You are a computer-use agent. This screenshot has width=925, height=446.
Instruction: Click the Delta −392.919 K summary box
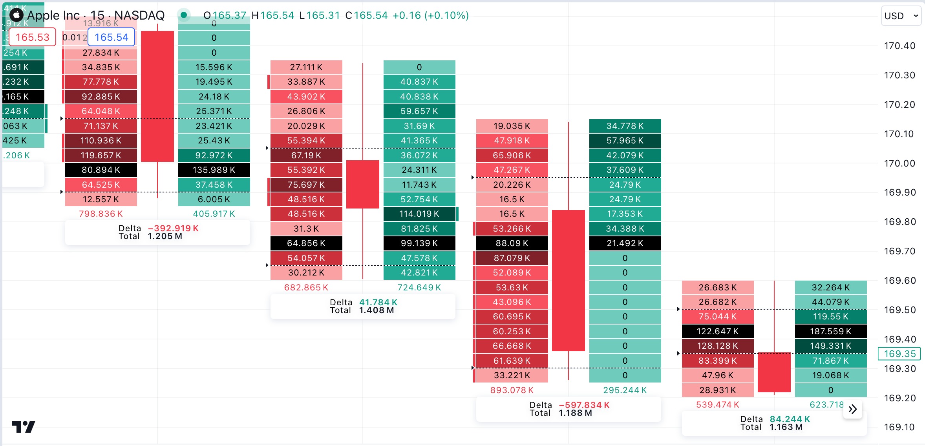click(x=157, y=232)
